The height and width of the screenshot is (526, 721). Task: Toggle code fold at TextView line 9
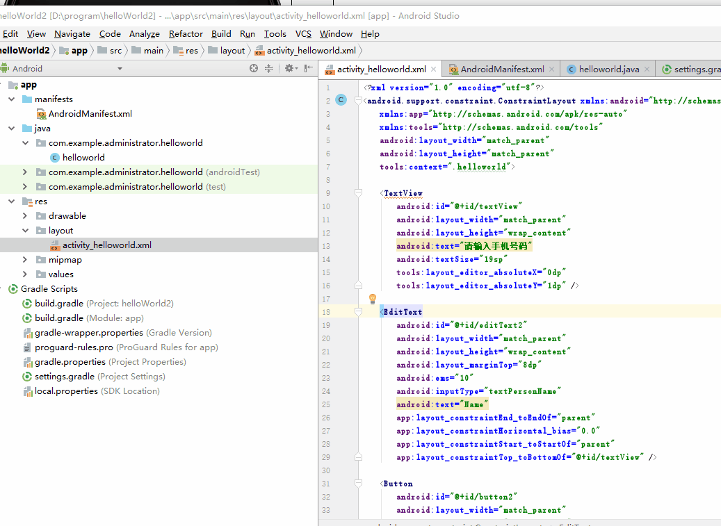point(358,193)
